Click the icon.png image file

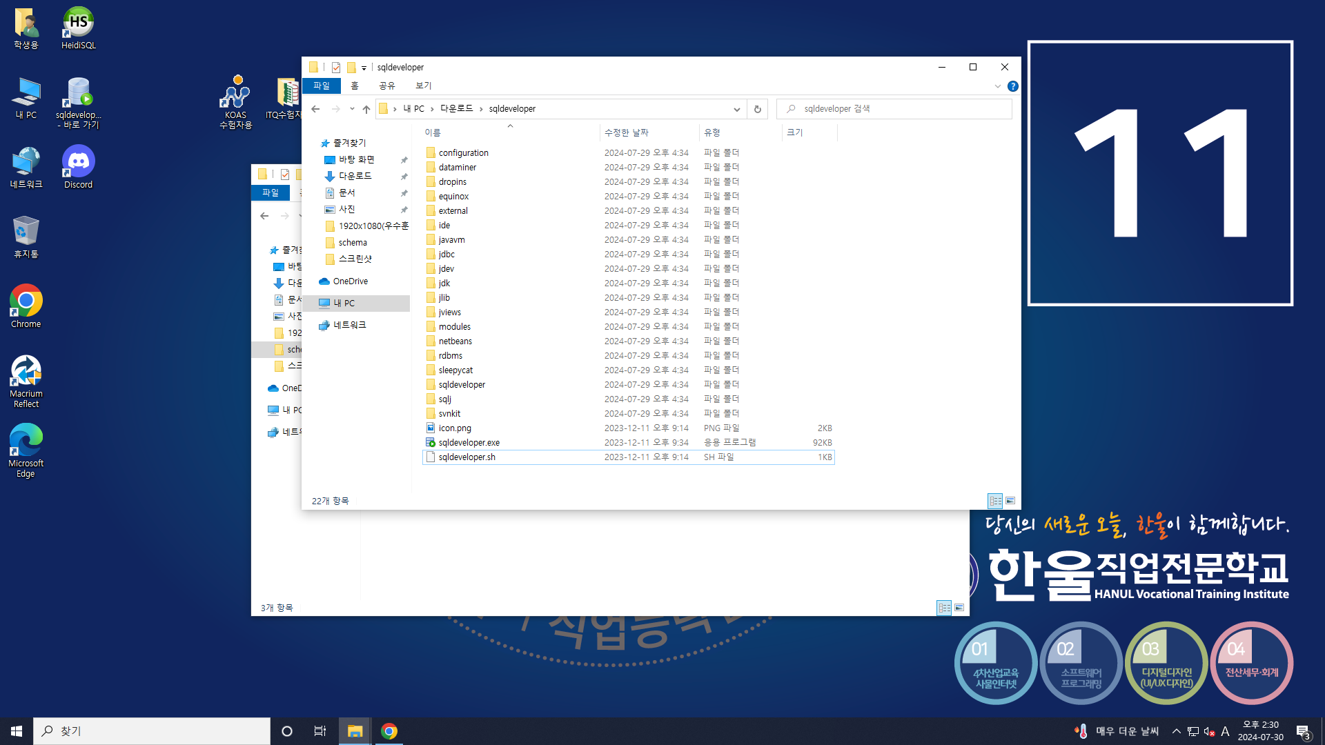click(x=454, y=428)
